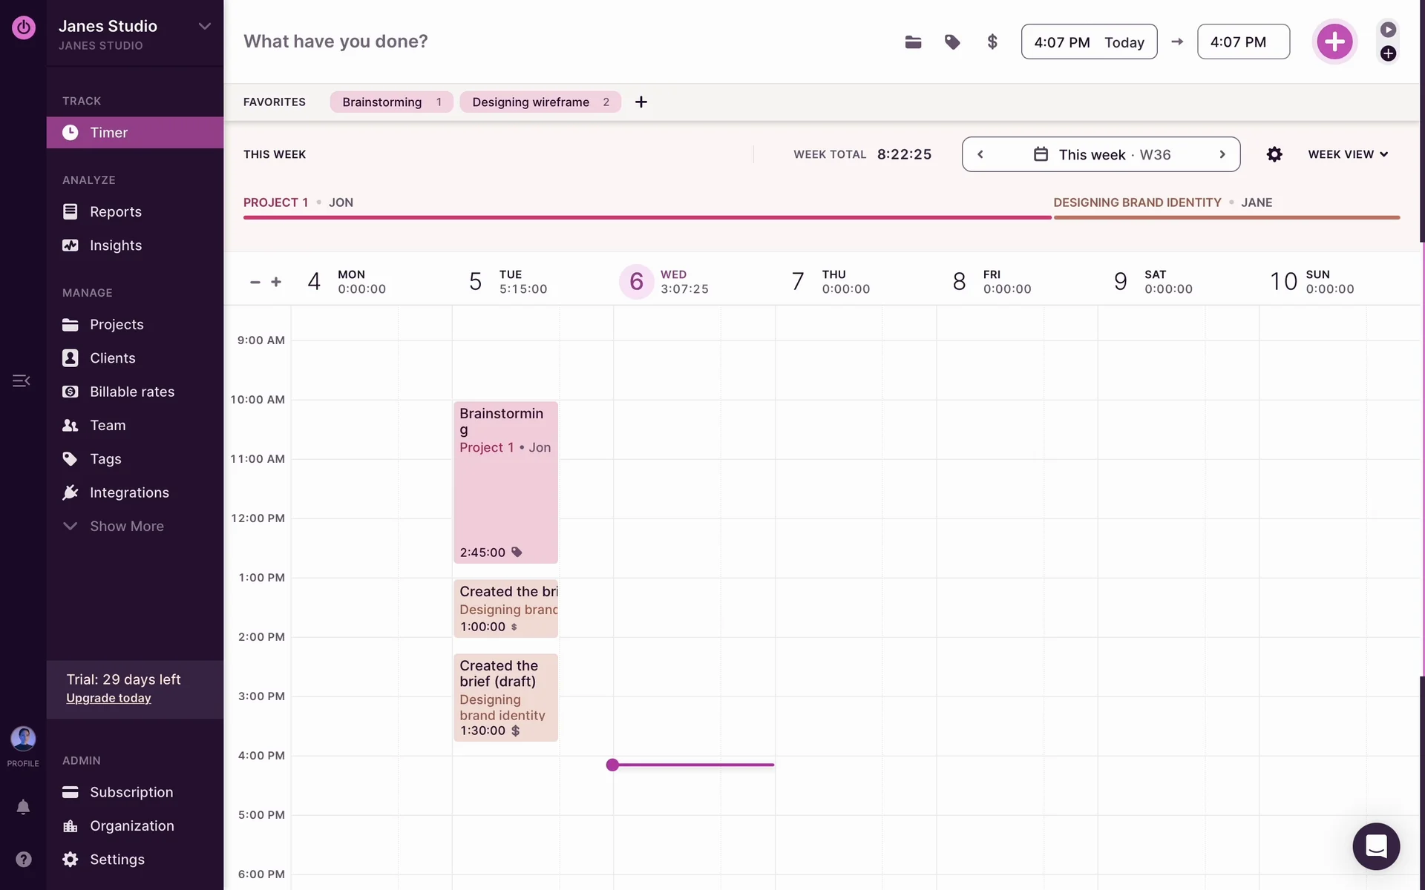Screen dimensions: 1425x890
Task: Open the Week View dropdown
Action: pos(1348,154)
